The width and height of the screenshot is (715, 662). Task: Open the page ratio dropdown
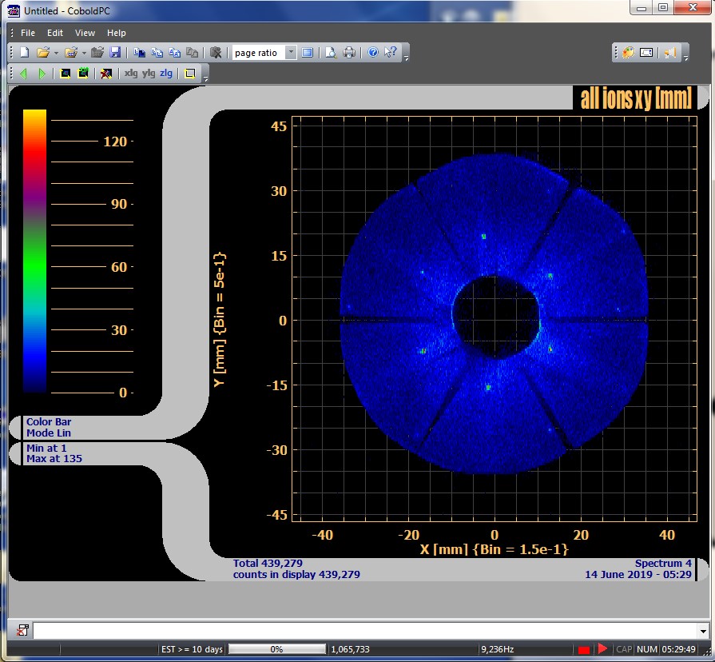(x=290, y=53)
